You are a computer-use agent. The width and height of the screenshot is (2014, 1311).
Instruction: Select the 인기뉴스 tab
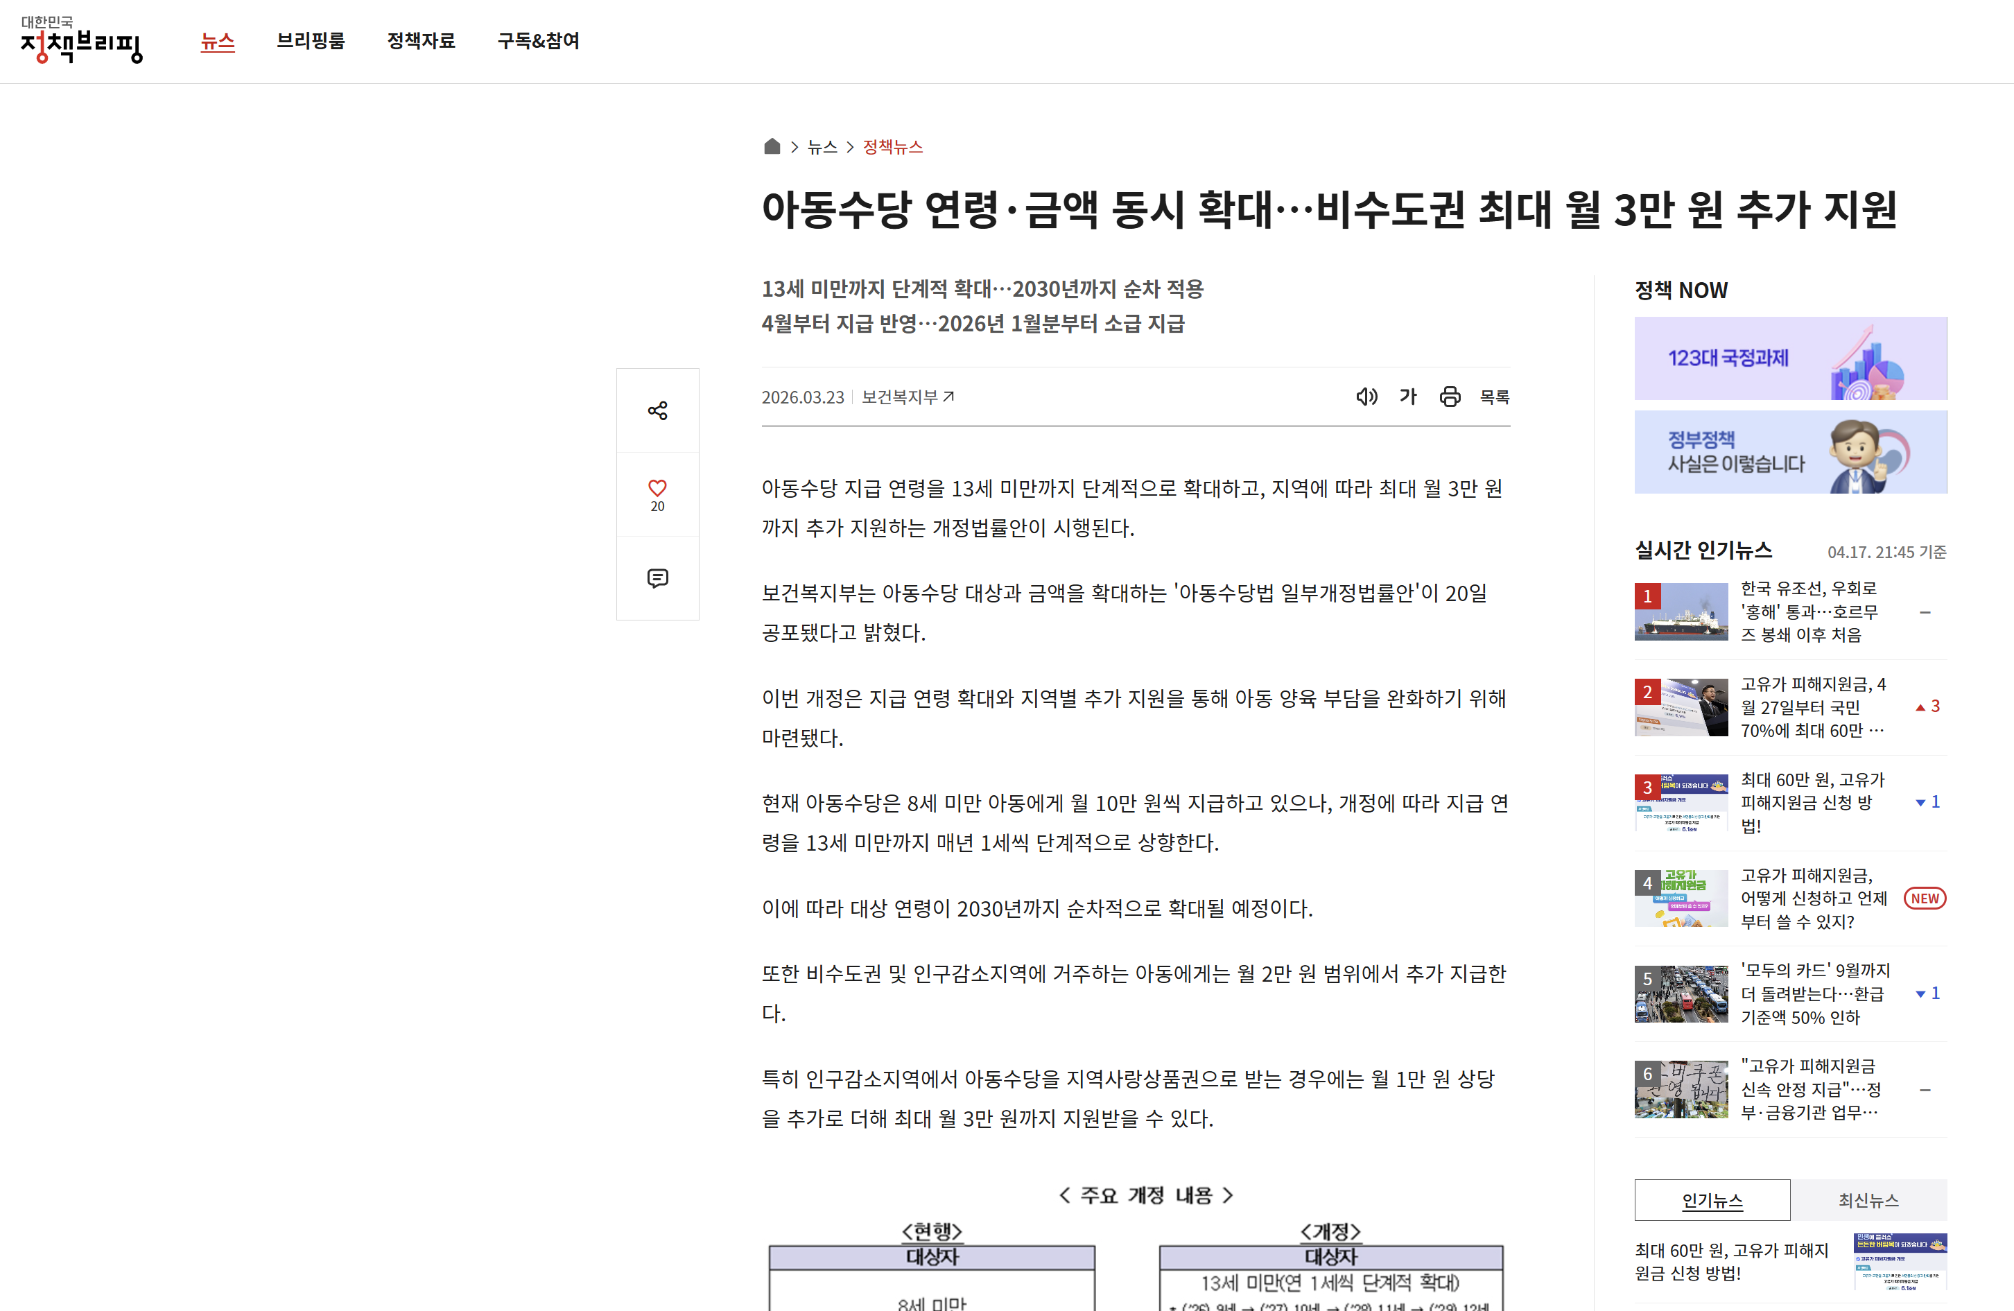click(x=1712, y=1199)
